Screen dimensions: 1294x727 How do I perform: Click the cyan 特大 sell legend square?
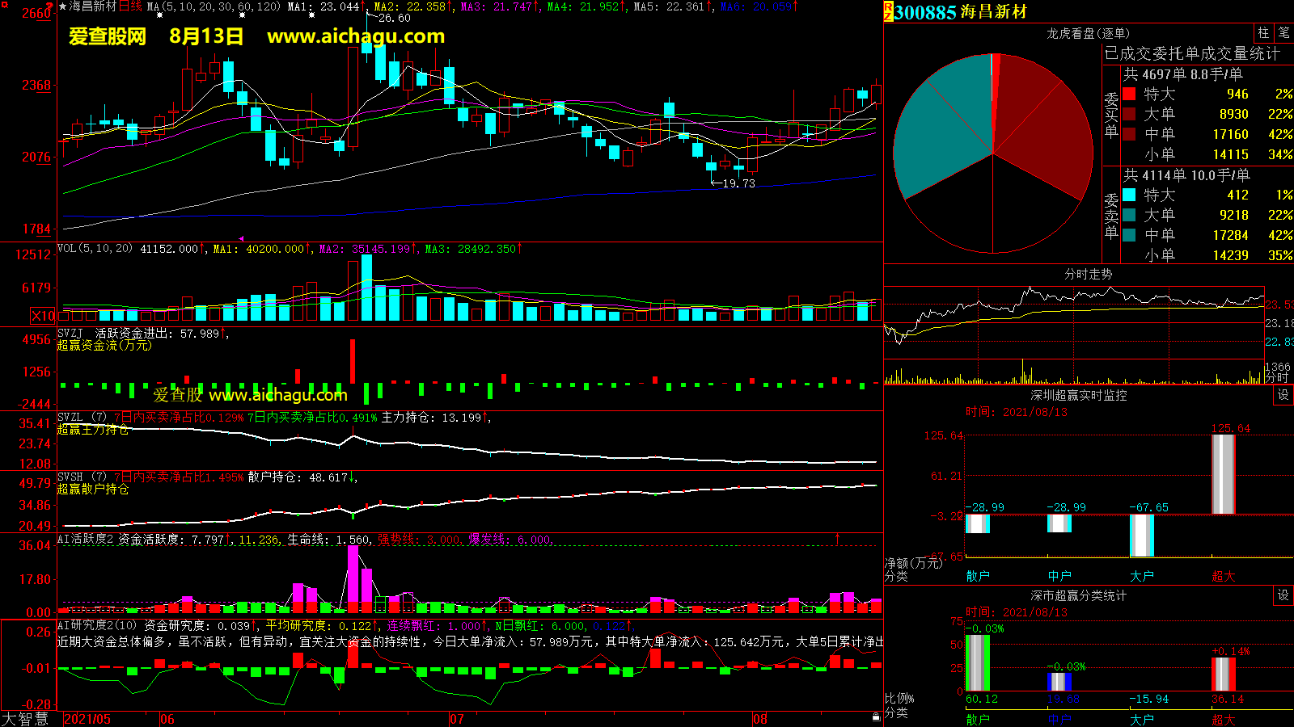(x=1129, y=195)
